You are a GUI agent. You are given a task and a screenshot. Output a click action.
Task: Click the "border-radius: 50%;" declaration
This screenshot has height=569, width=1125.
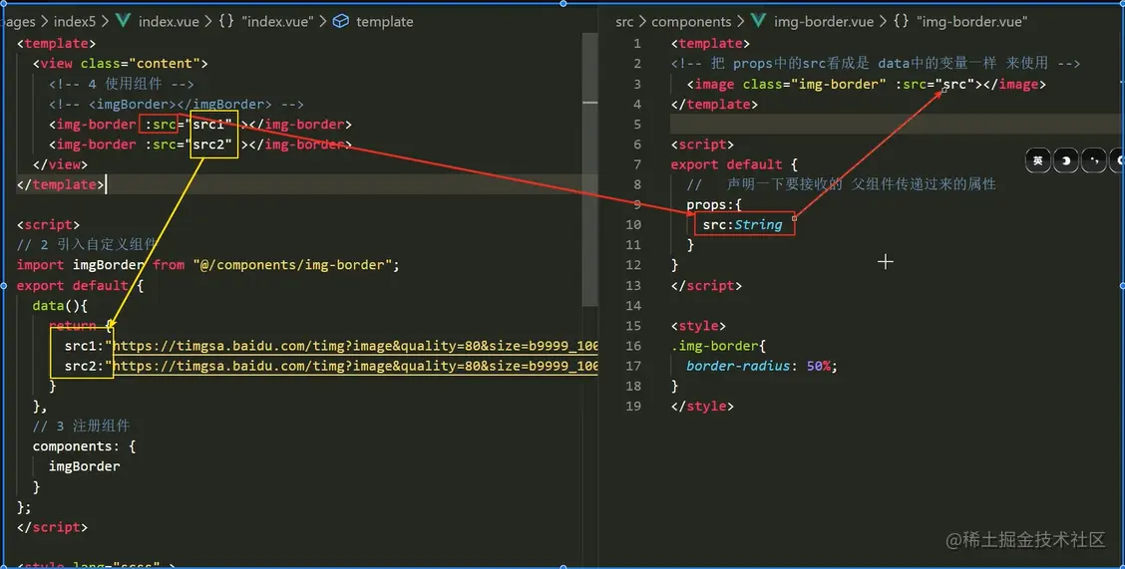(x=762, y=366)
